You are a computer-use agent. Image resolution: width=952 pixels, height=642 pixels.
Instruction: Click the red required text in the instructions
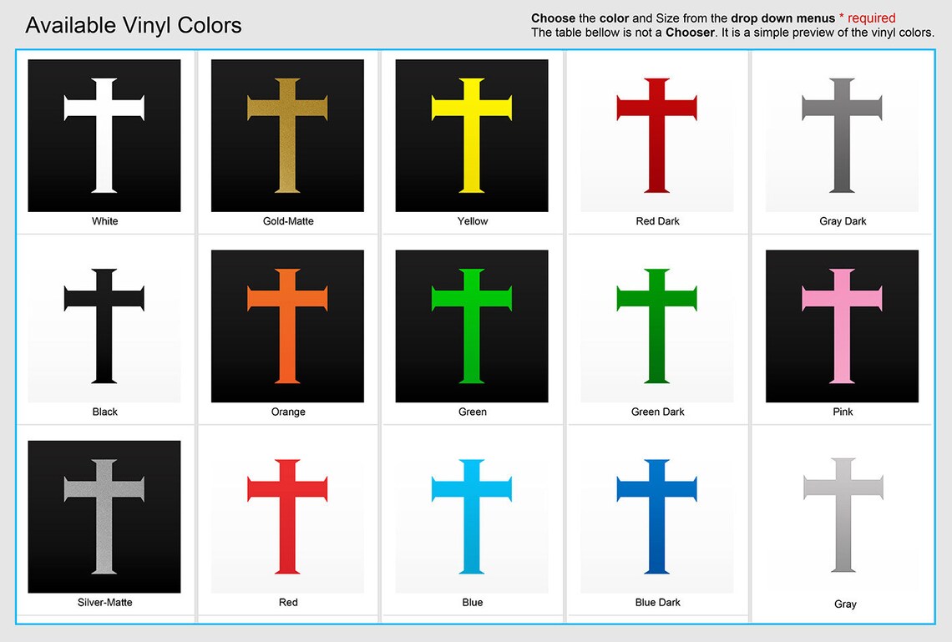click(x=872, y=18)
